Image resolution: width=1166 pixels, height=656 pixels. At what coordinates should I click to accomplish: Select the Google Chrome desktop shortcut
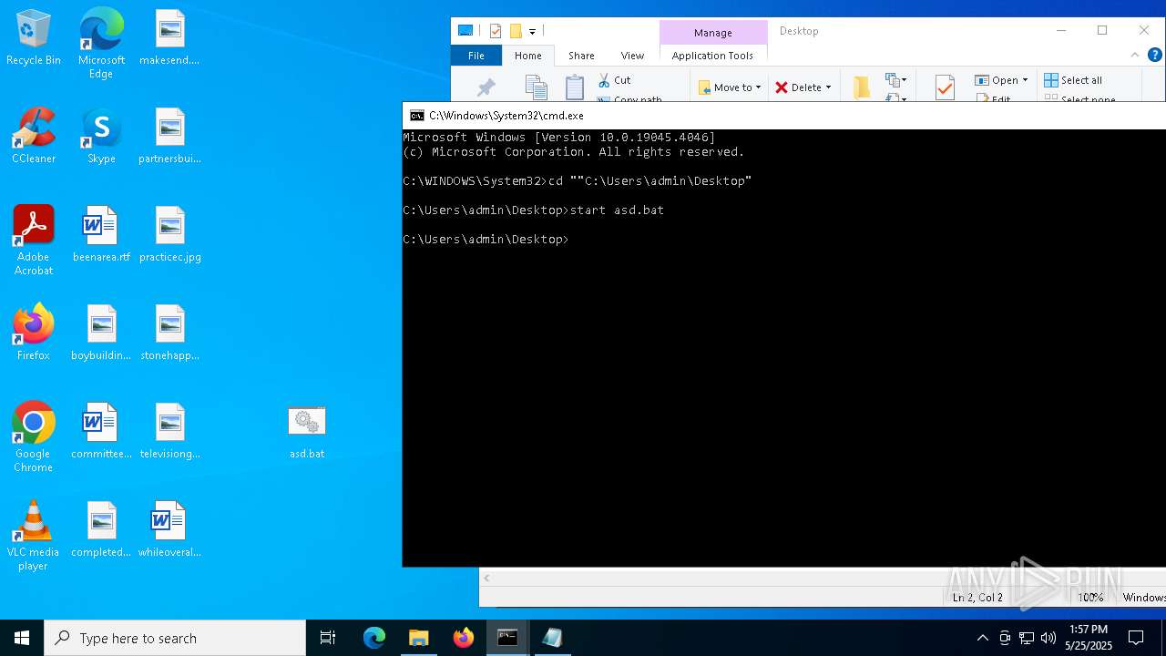(x=34, y=437)
